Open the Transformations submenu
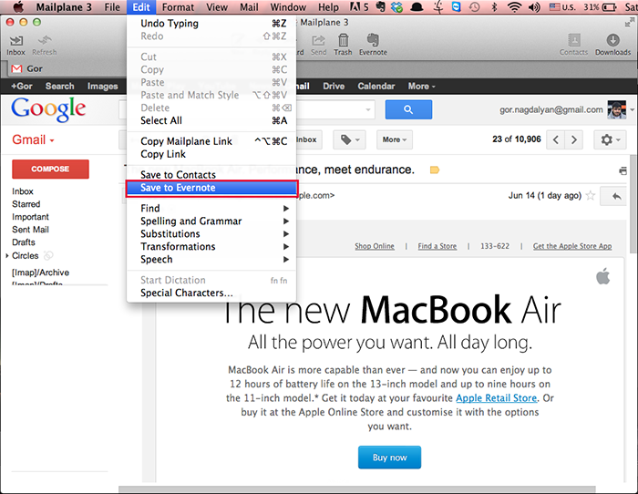This screenshot has height=494, width=638. pyautogui.click(x=211, y=247)
